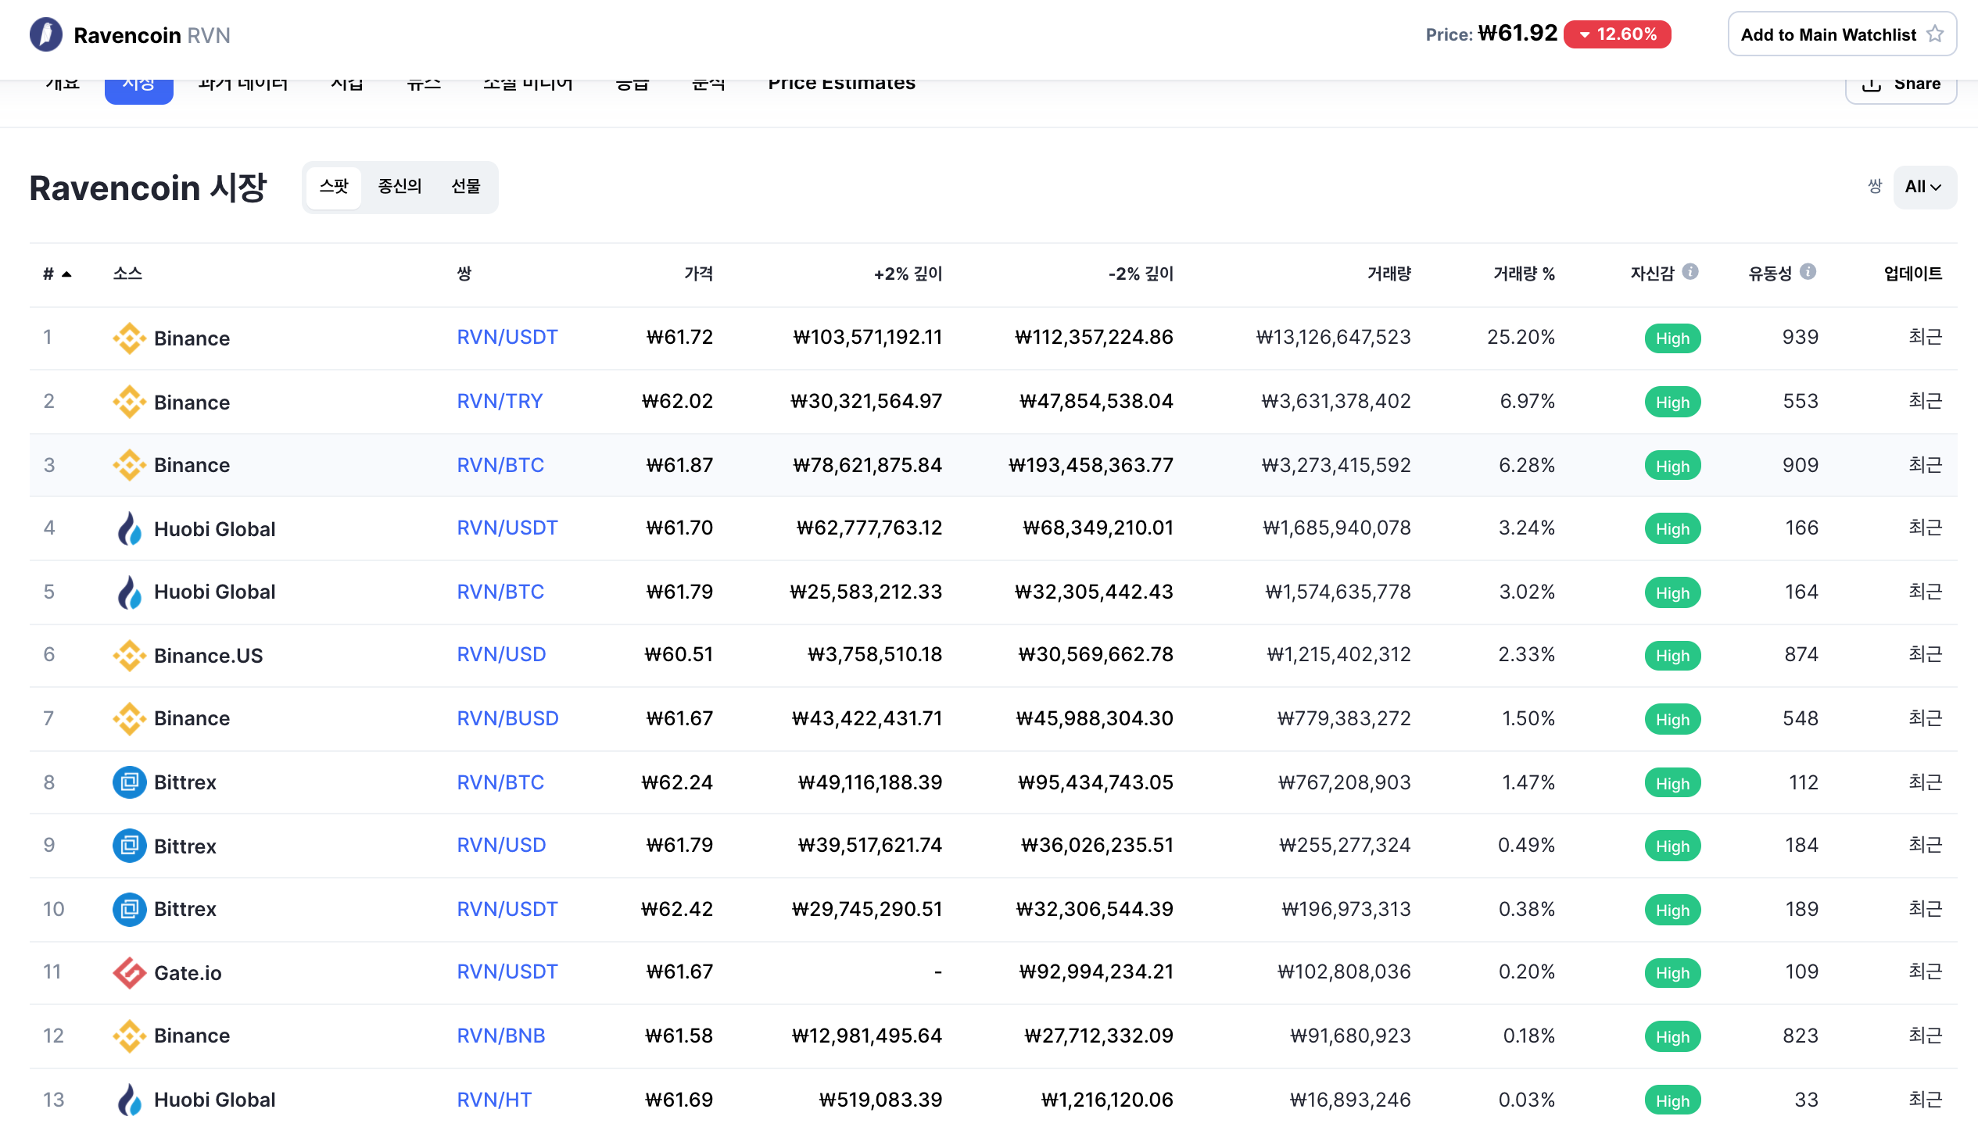Open Bittrex RVN/BTC pair link
The width and height of the screenshot is (1978, 1127).
(x=500, y=782)
